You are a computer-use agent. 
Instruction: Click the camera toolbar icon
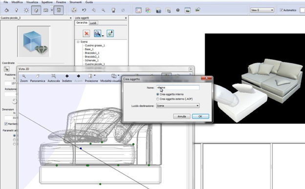(x=46, y=10)
